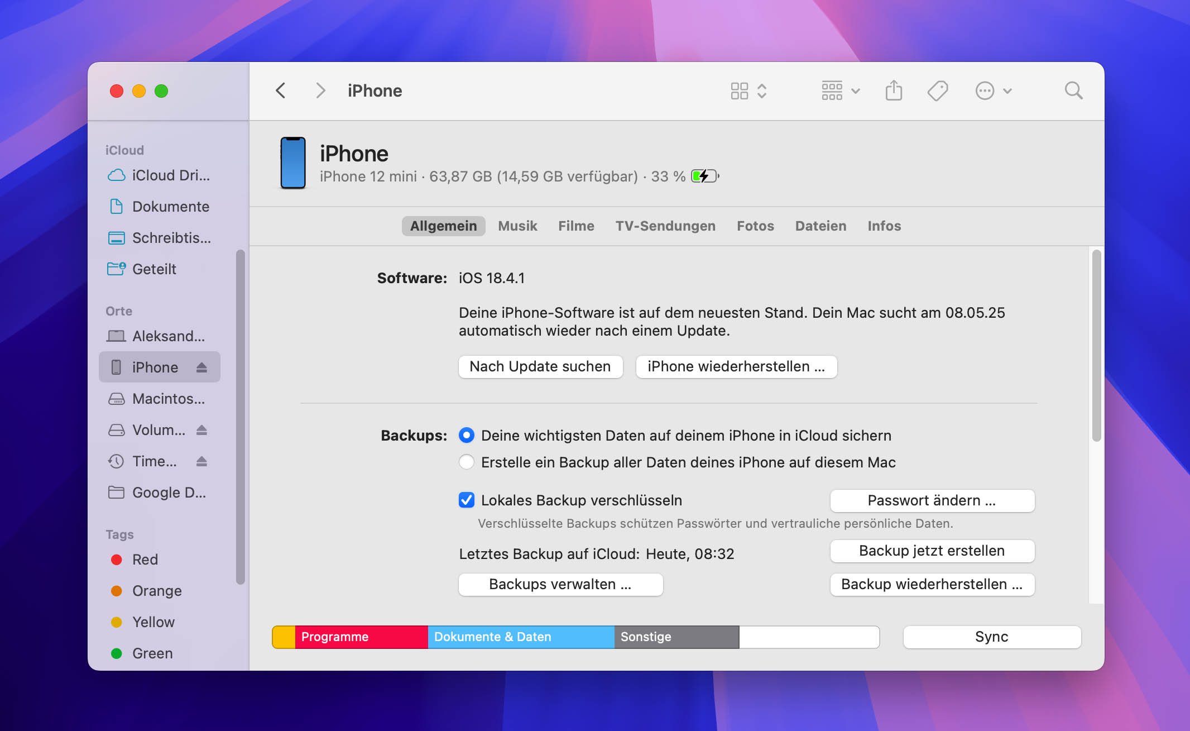Open Geteilt shared folder
Viewport: 1190px width, 731px height.
(160, 269)
